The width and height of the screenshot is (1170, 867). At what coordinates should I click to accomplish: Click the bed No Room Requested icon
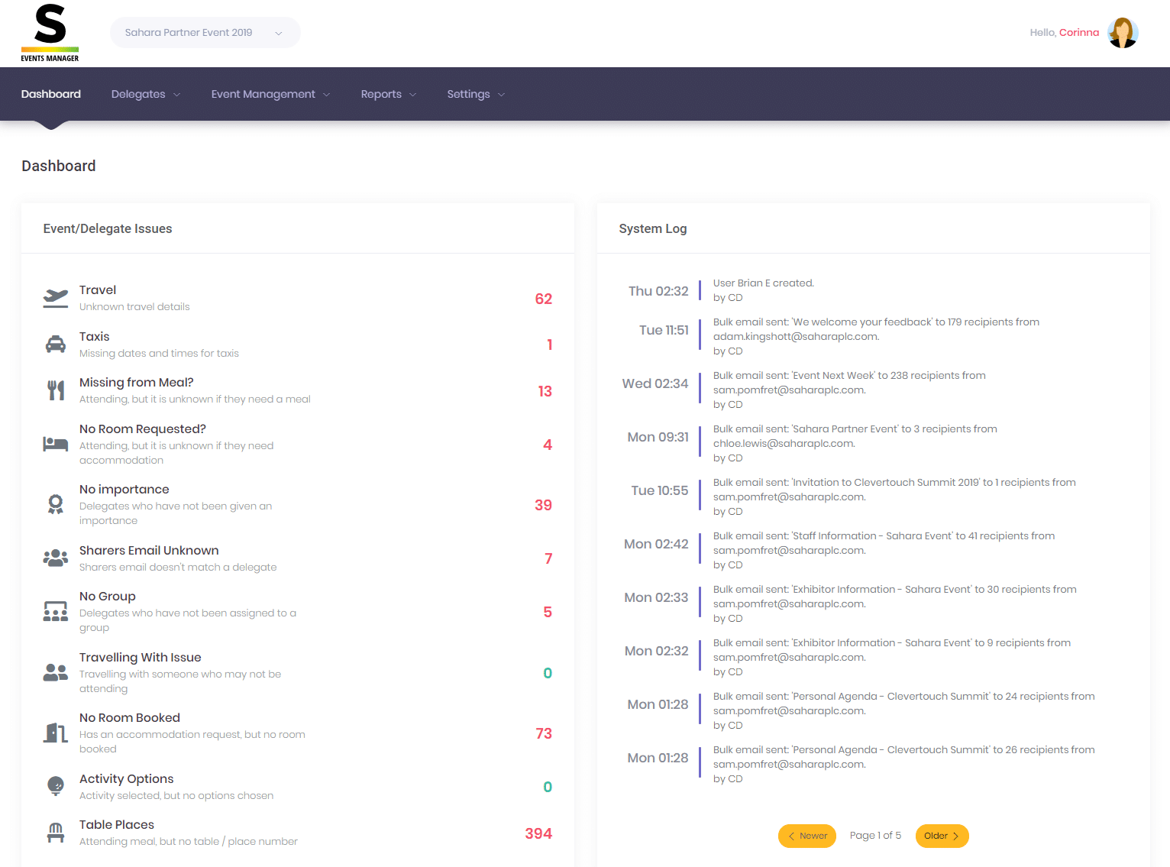pos(55,444)
